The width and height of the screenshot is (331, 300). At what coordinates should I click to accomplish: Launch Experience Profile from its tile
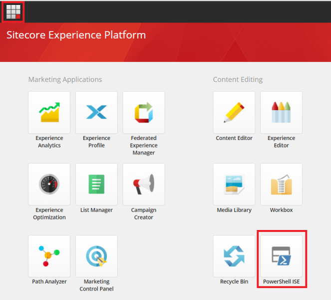pyautogui.click(x=96, y=112)
